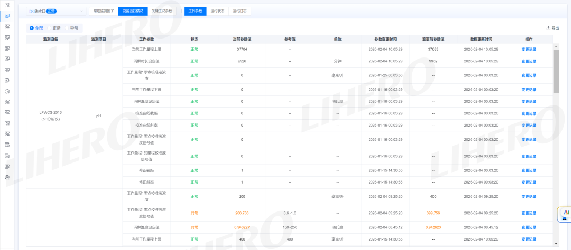Image resolution: width=571 pixels, height=250 pixels.
Task: Click the pie chart icon in left sidebar
Action: (7, 91)
